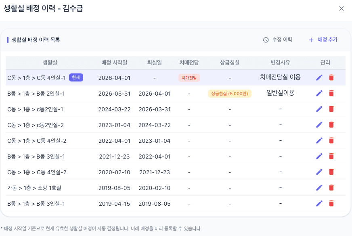Click start date 2024-03-22
The image size is (352, 236).
coord(114,109)
